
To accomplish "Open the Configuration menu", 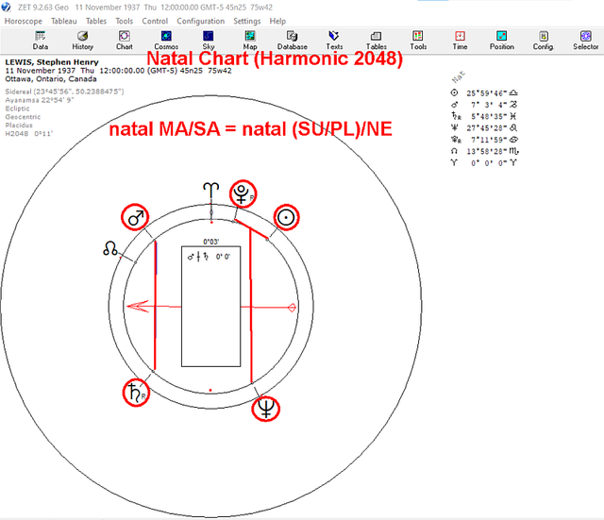I will pyautogui.click(x=201, y=21).
